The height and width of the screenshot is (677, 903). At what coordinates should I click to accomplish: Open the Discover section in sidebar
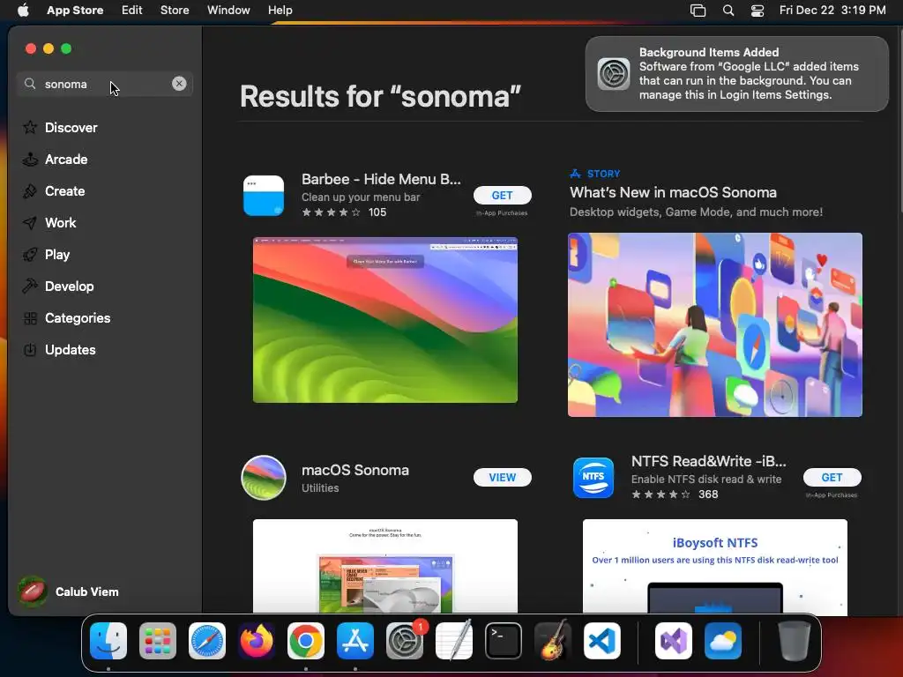click(60, 127)
